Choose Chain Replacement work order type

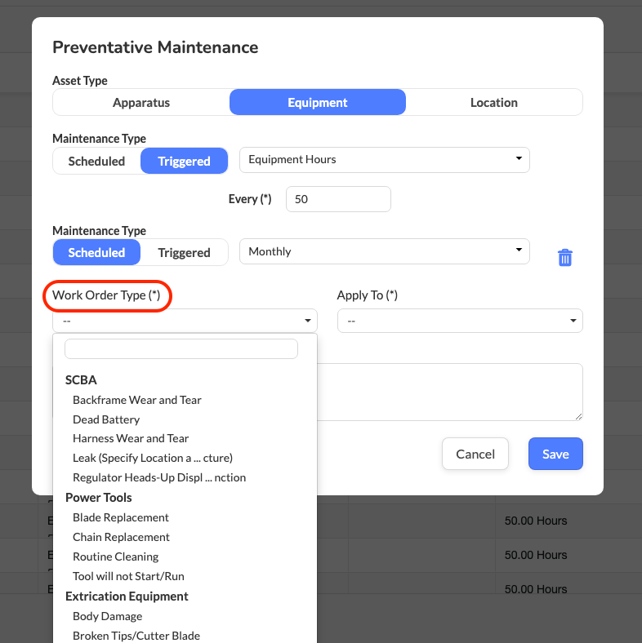[x=121, y=537]
